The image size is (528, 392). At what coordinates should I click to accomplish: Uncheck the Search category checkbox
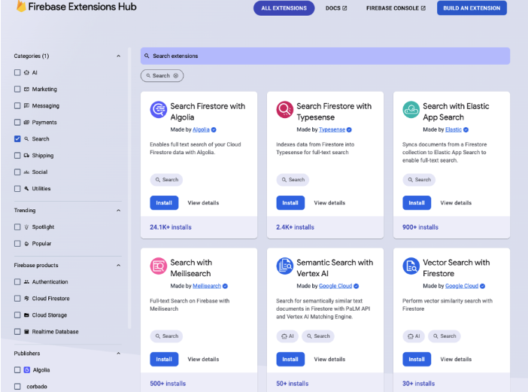click(x=17, y=138)
